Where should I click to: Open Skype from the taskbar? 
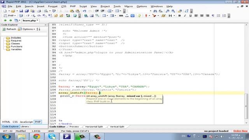[x=52, y=136]
